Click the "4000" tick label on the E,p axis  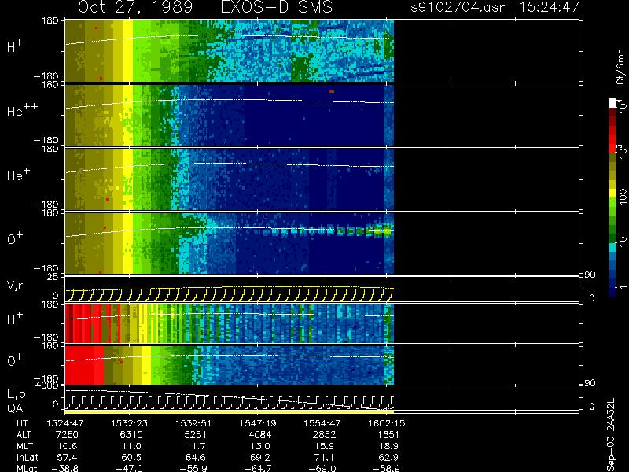(x=49, y=385)
